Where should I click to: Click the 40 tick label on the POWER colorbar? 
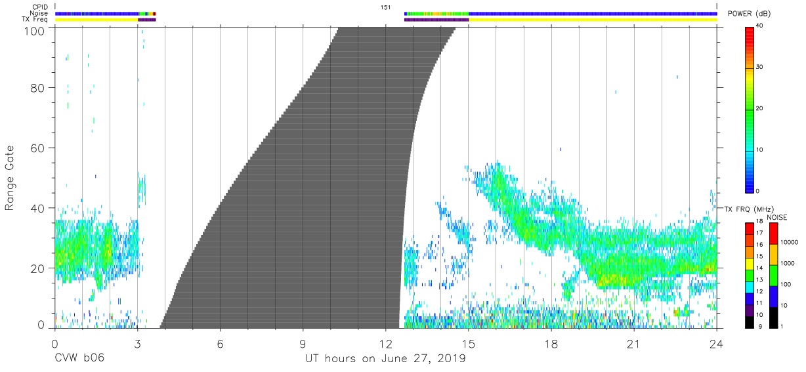click(x=760, y=26)
